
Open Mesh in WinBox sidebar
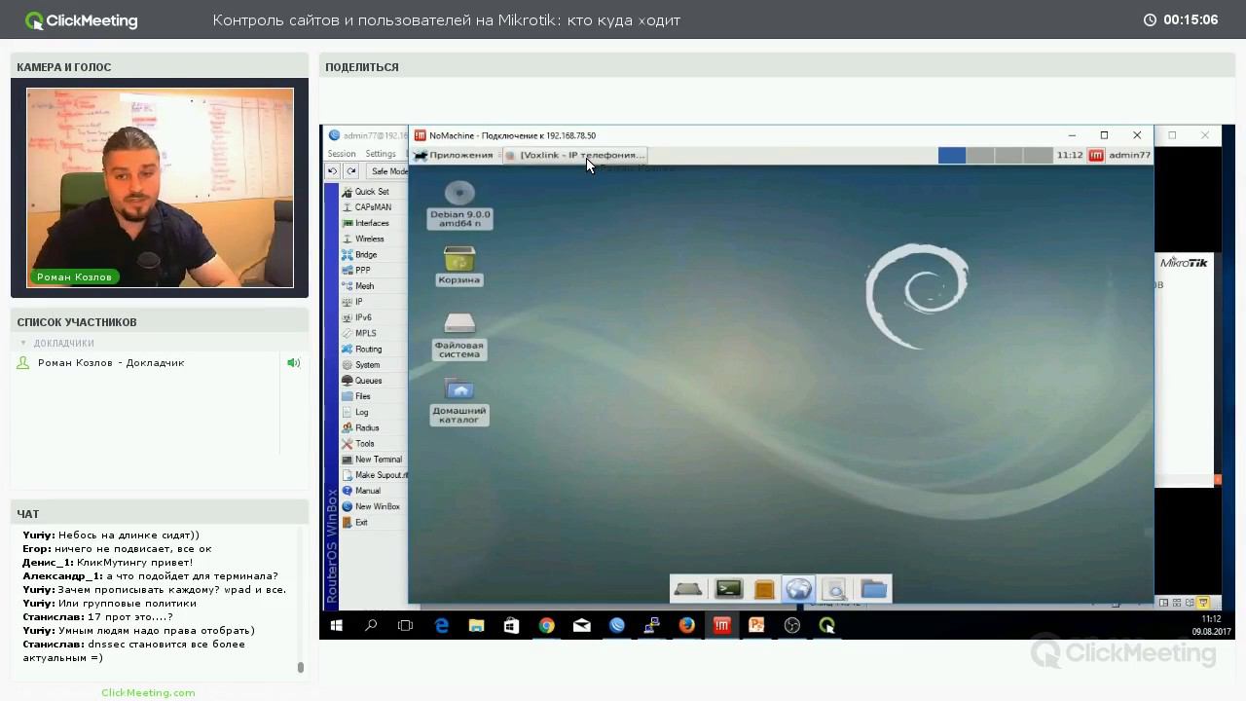(x=364, y=286)
